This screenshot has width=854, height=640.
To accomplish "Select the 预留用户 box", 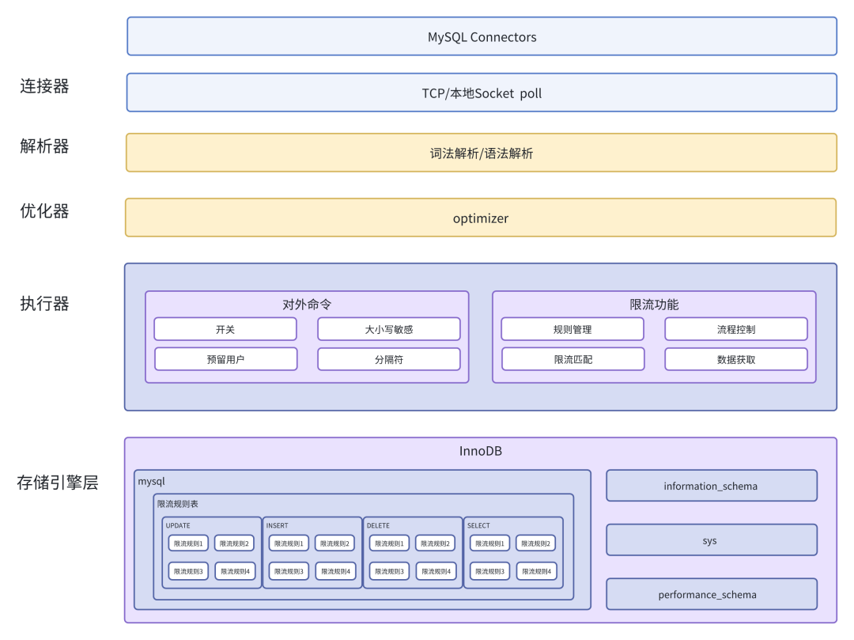I will point(225,359).
